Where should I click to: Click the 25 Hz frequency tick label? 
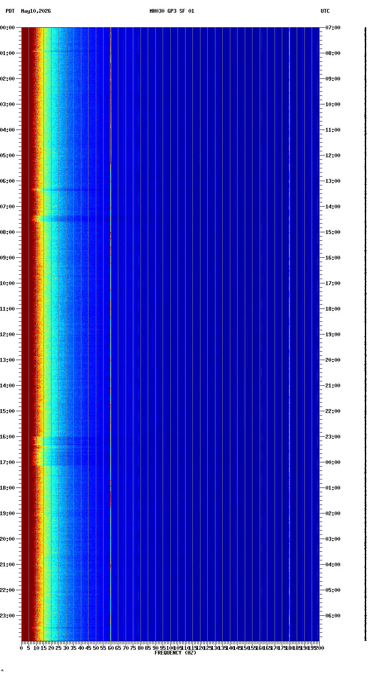tap(58, 648)
